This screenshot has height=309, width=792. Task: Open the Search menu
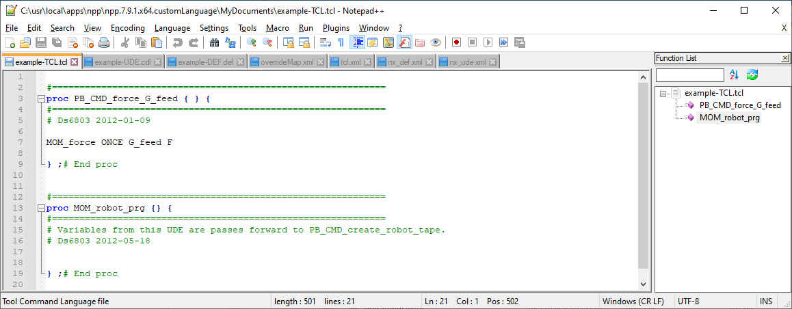(62, 28)
